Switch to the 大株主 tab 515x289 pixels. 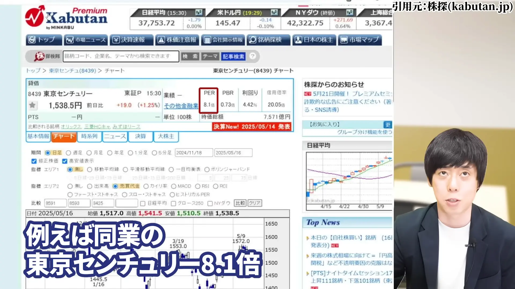click(166, 136)
